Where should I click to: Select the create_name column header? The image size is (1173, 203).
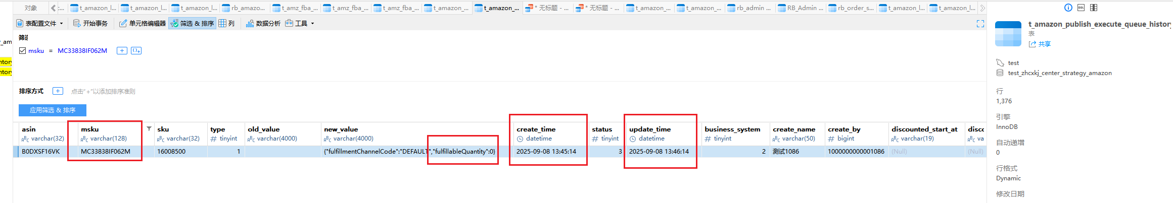coord(797,133)
